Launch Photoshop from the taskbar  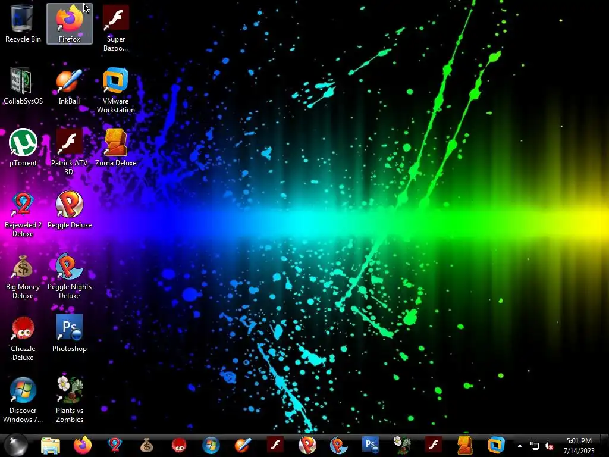point(370,445)
